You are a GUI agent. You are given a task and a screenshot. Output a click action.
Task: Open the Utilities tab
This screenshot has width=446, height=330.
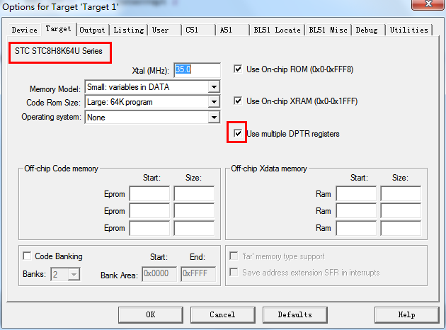[408, 30]
